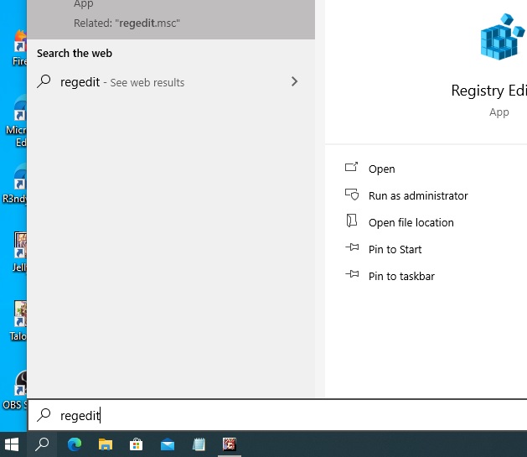Select the Microsoft Edge desktop shortcut
The image size is (527, 457).
16,121
